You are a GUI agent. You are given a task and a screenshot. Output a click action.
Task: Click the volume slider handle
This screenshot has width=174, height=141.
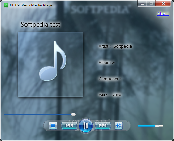pos(157,126)
